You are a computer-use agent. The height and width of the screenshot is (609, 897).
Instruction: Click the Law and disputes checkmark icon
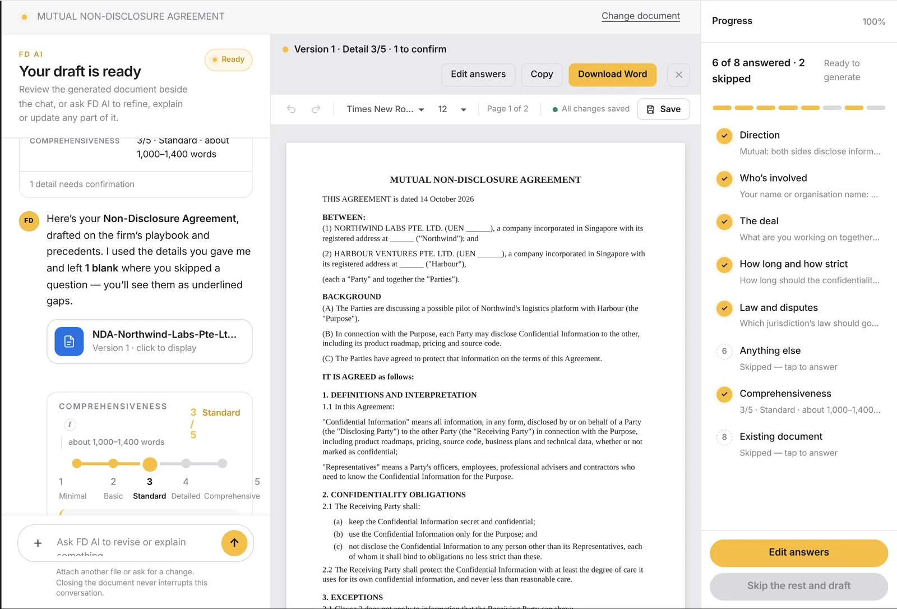pyautogui.click(x=724, y=308)
